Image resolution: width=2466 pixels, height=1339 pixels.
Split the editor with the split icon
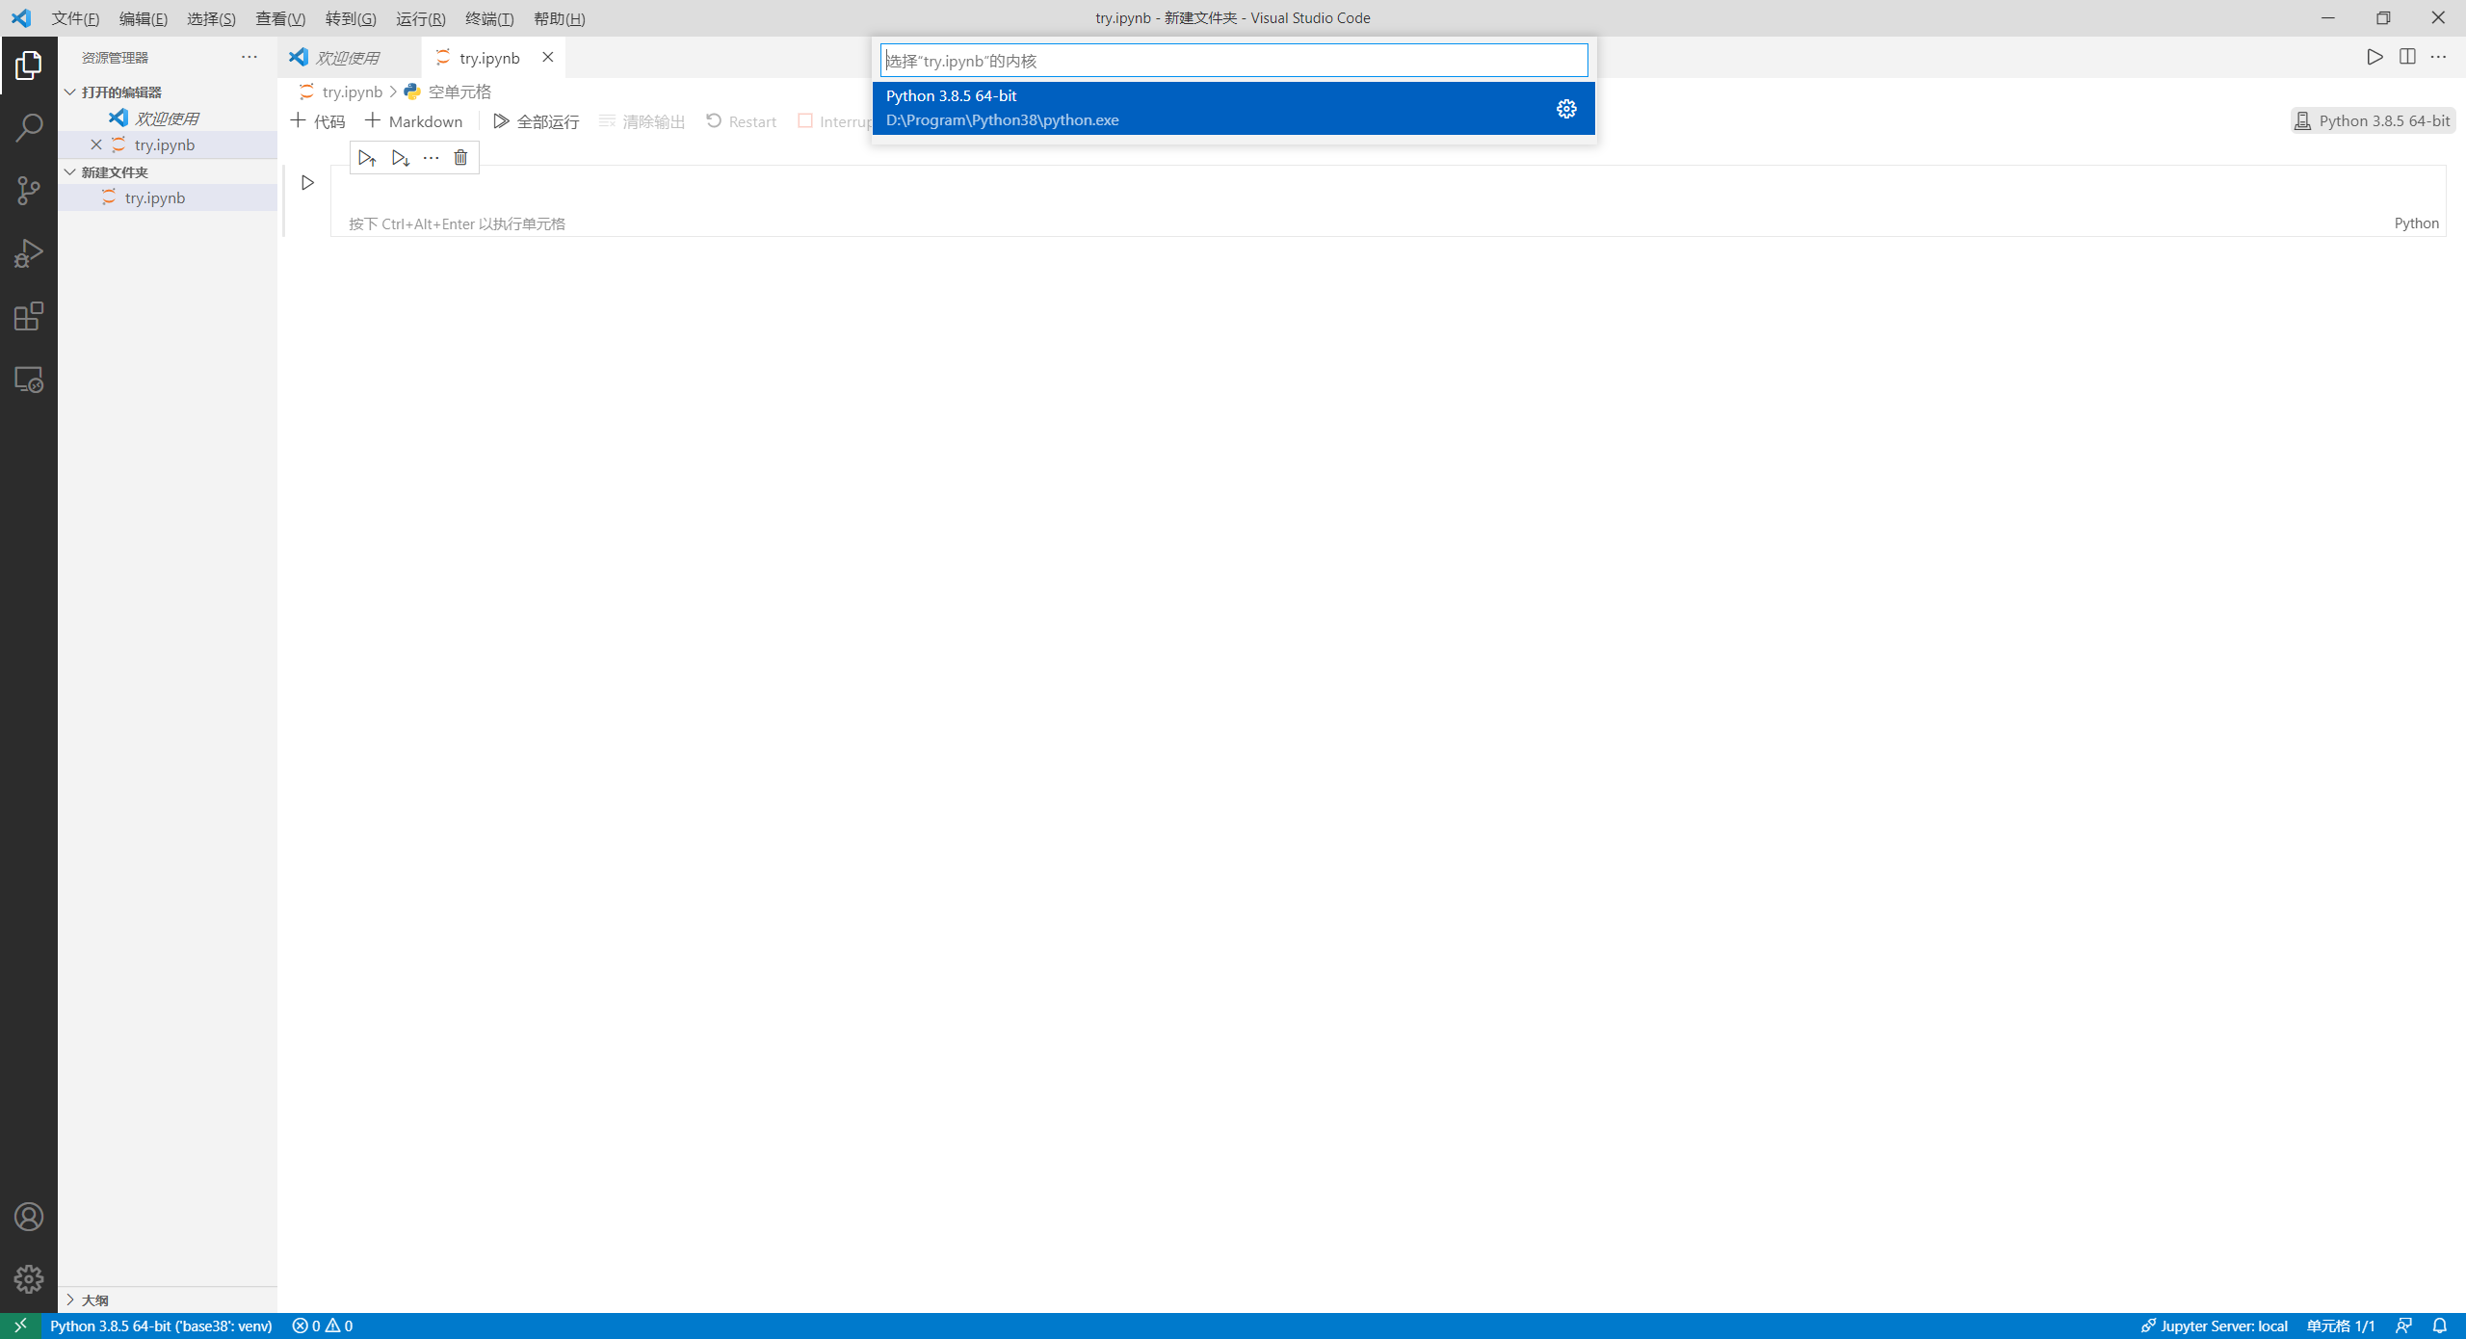coord(2407,57)
